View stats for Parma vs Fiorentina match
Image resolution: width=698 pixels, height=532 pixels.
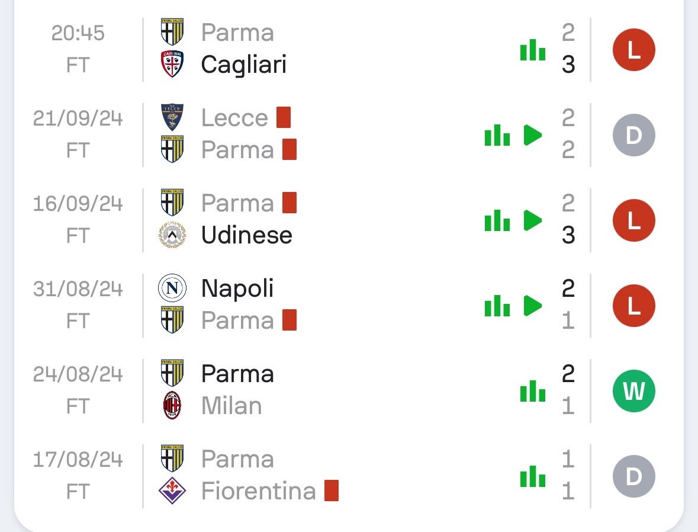(532, 477)
